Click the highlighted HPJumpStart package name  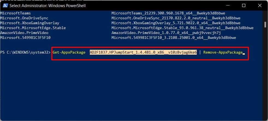[x=143, y=52]
